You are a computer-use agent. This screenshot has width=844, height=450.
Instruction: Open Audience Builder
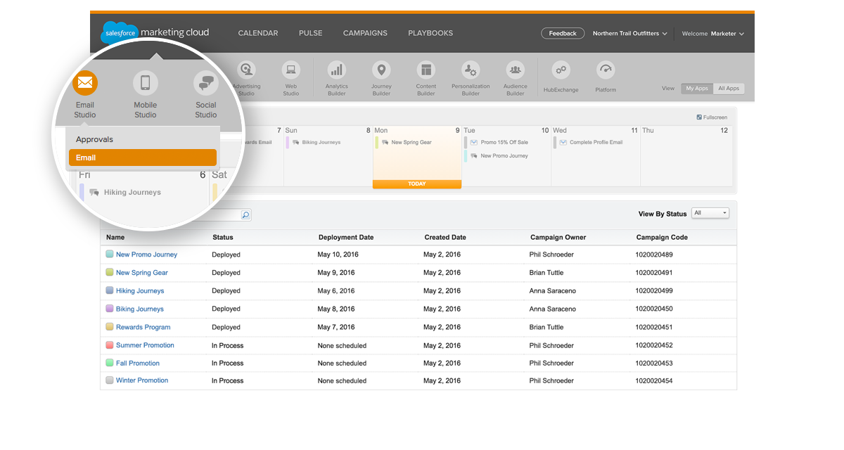(516, 70)
